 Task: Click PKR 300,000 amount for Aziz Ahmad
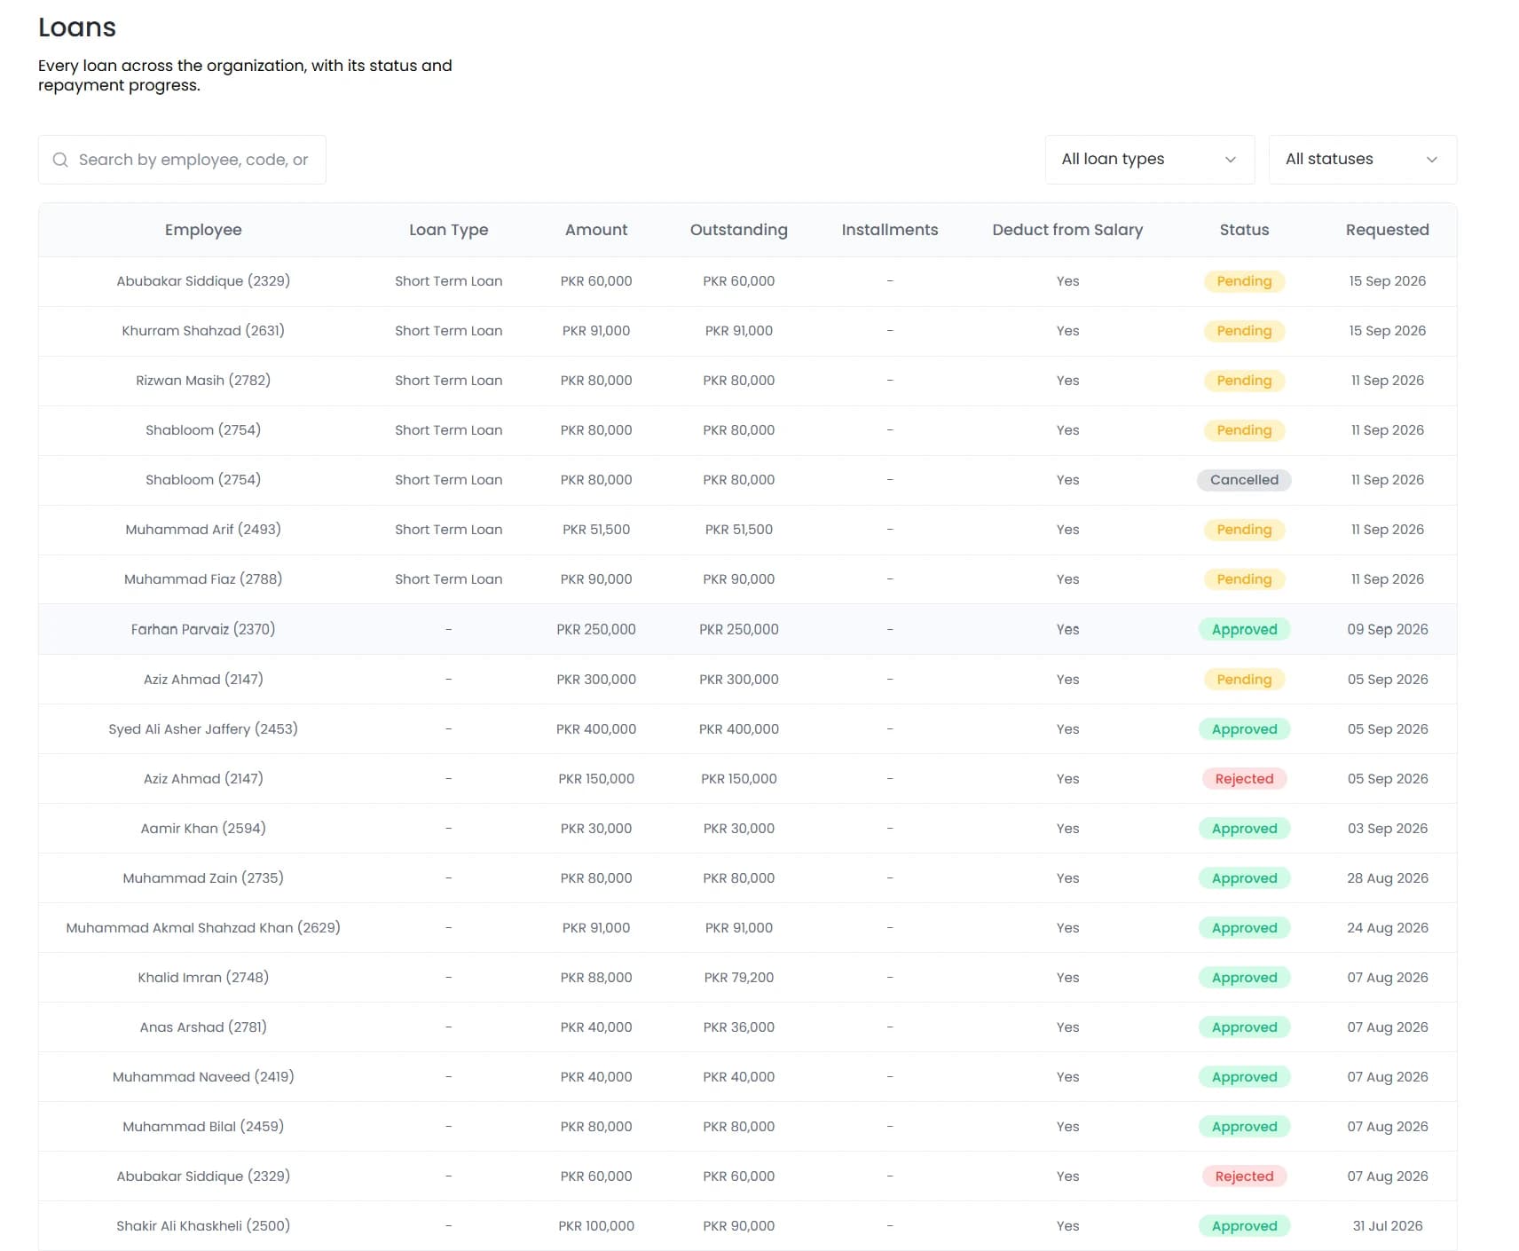[596, 680]
